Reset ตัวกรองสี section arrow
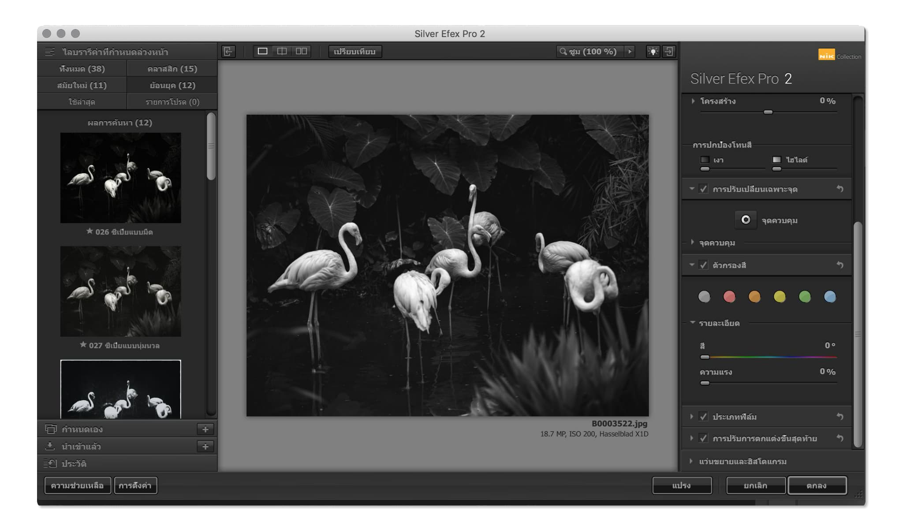 (x=840, y=265)
